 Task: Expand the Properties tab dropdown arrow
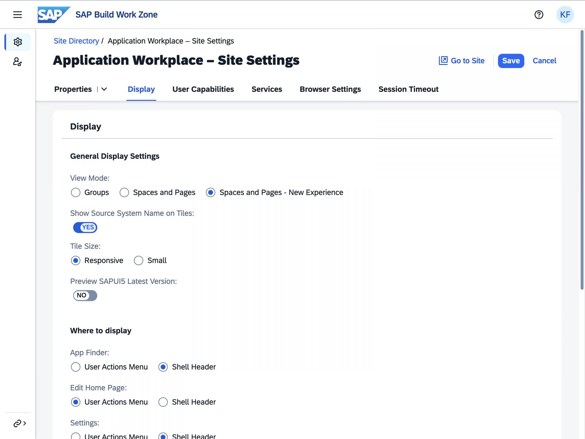point(104,89)
